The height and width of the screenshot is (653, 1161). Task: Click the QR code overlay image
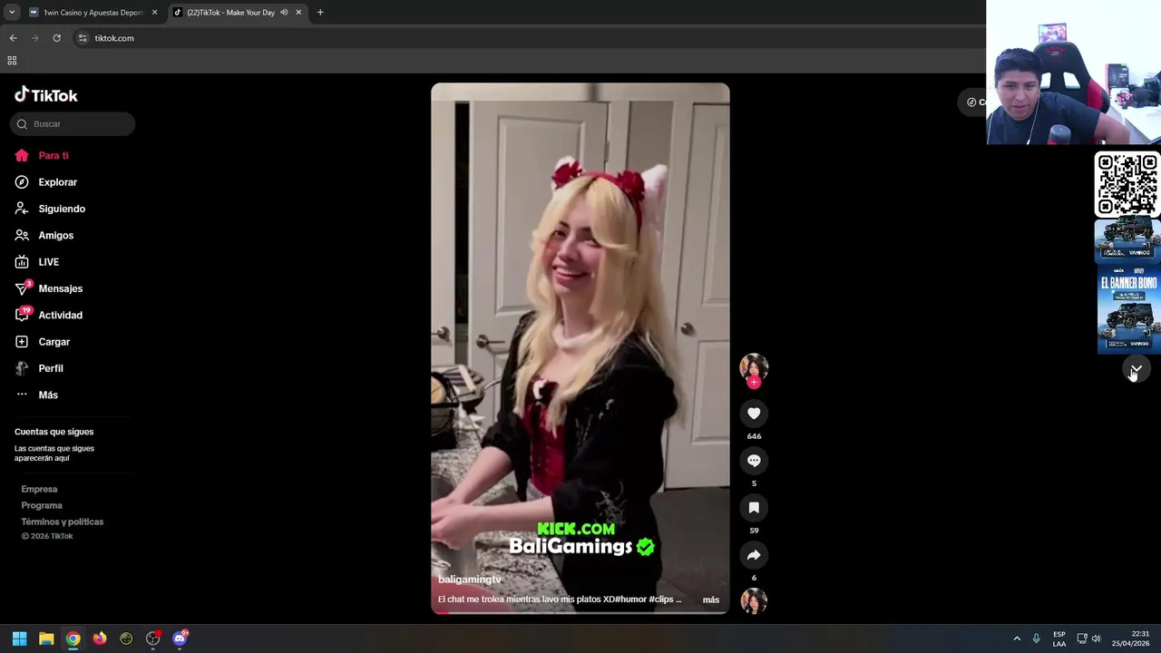(x=1127, y=185)
